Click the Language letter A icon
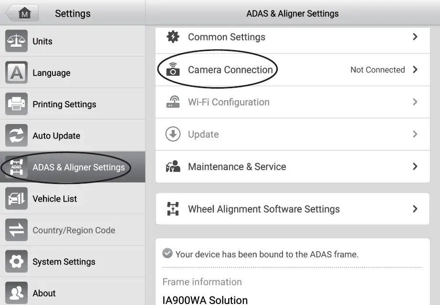Image resolution: width=440 pixels, height=305 pixels. coord(16,72)
